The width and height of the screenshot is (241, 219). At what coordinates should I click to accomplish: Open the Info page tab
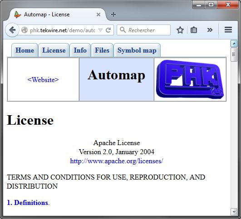(80, 50)
